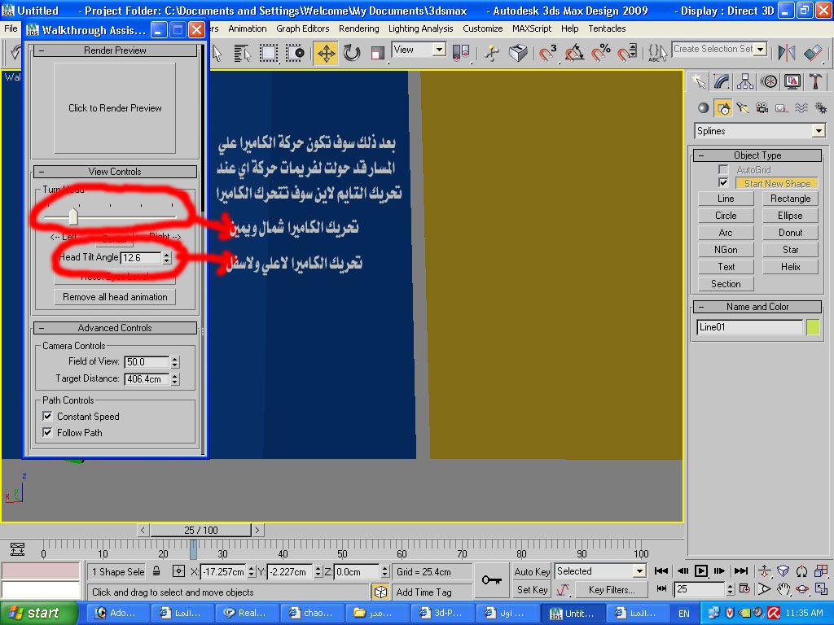Uncheck the Start New Shape checkbox
834x625 pixels.
[723, 183]
